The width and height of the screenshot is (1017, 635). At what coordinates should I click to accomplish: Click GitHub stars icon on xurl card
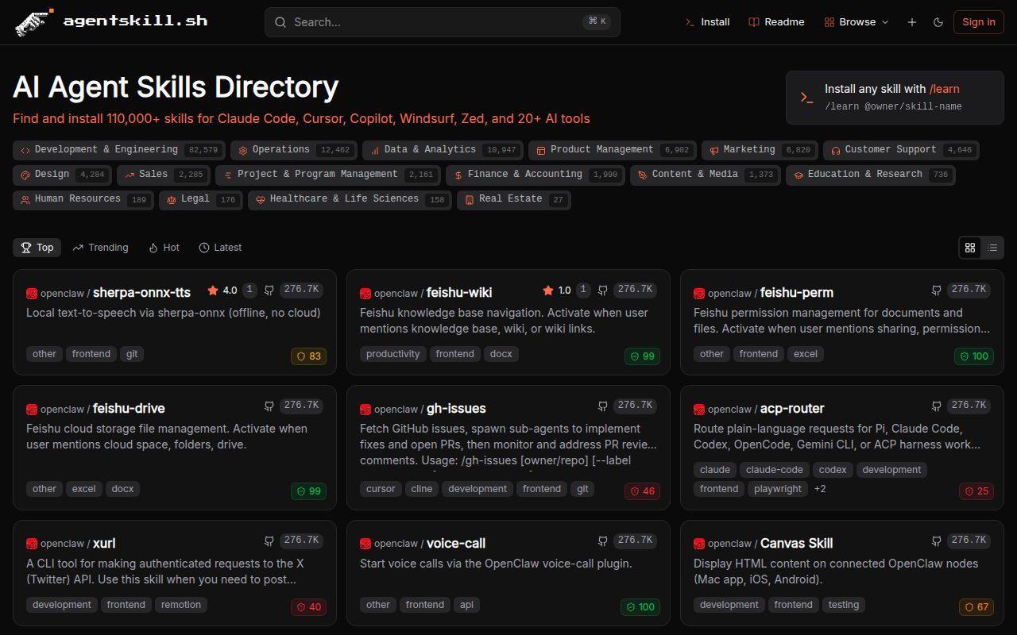click(x=269, y=541)
